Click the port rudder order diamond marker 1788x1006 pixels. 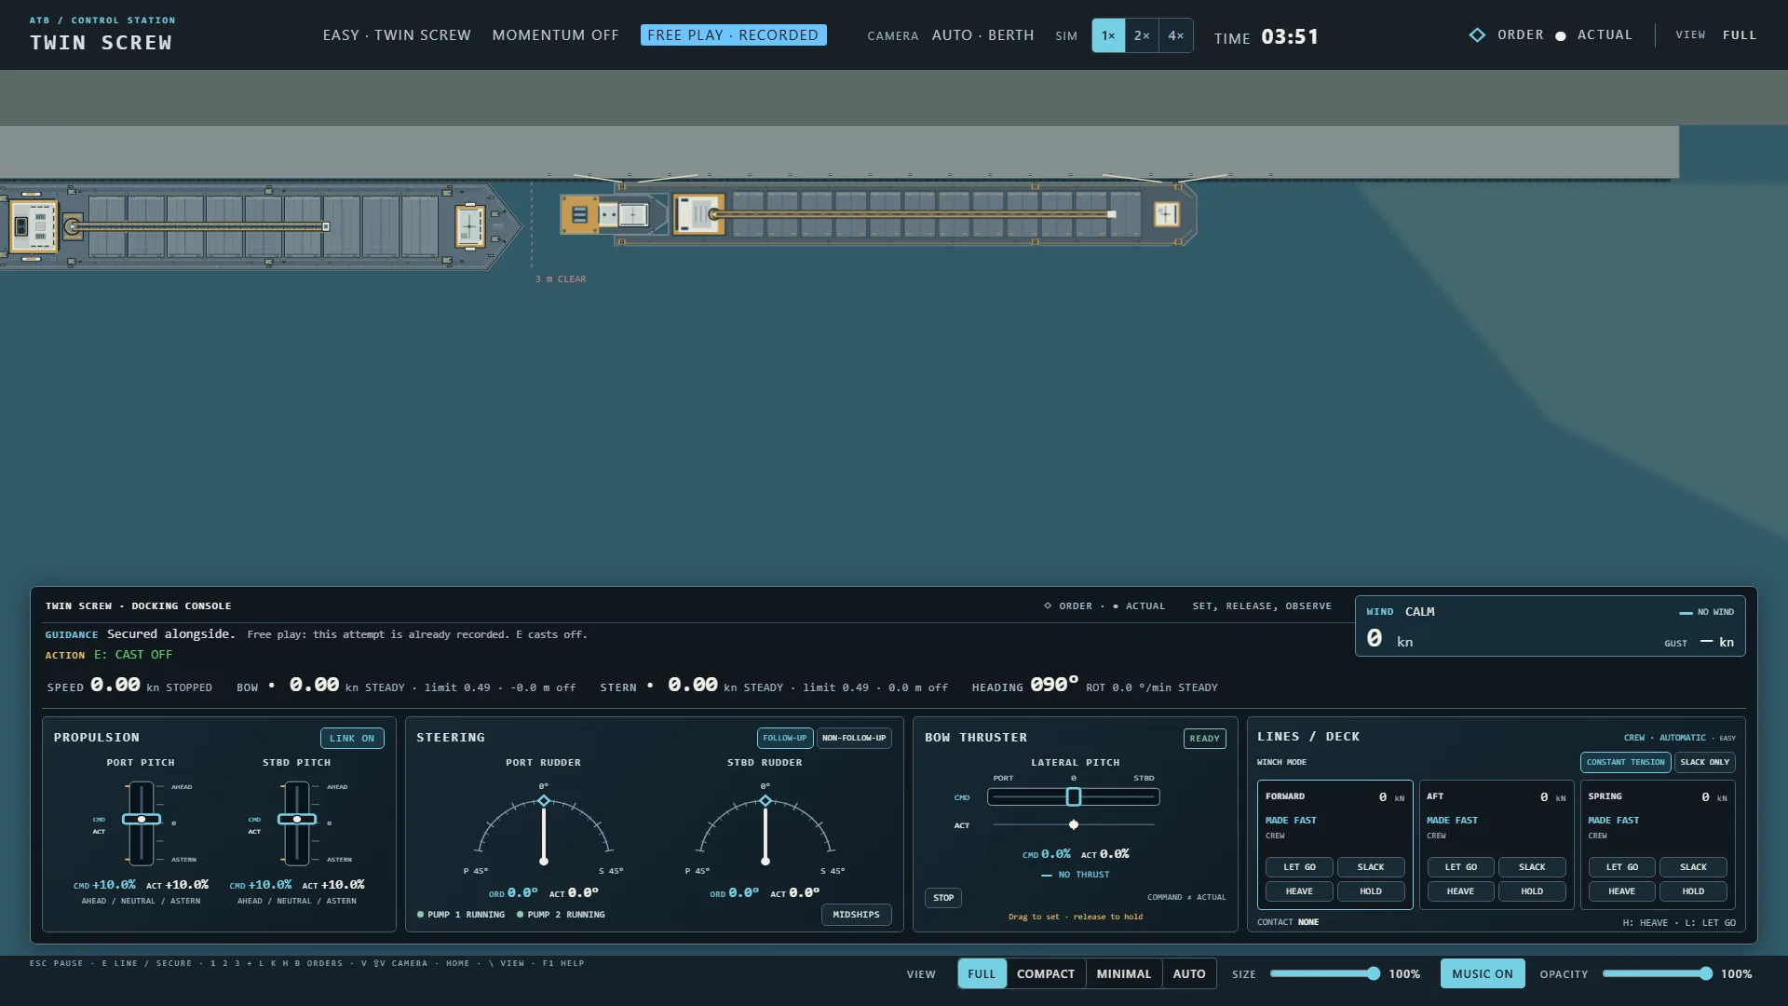tap(544, 801)
